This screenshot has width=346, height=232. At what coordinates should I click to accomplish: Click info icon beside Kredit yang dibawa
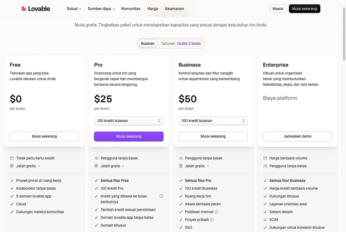(161, 196)
